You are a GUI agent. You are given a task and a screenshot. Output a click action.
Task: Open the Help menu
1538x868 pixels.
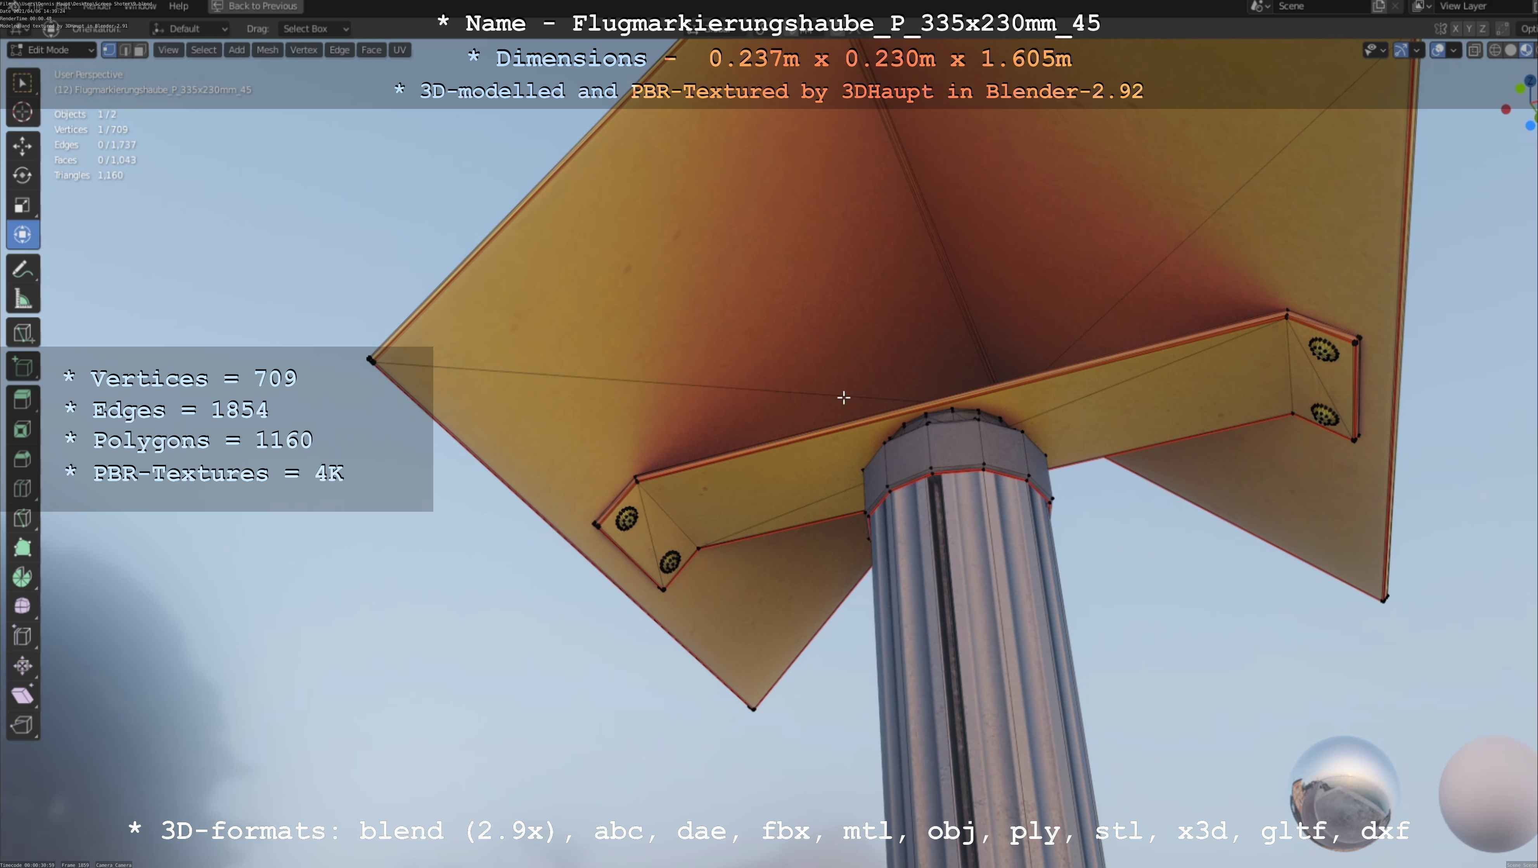178,6
